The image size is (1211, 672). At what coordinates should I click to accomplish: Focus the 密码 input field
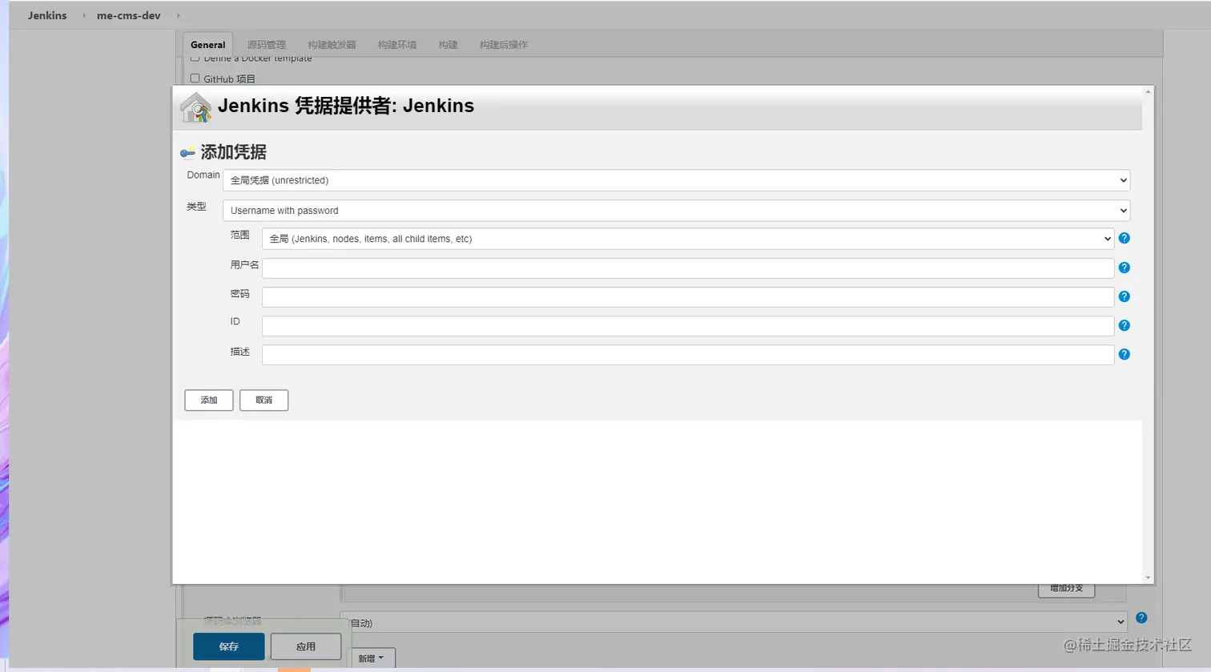coord(688,297)
